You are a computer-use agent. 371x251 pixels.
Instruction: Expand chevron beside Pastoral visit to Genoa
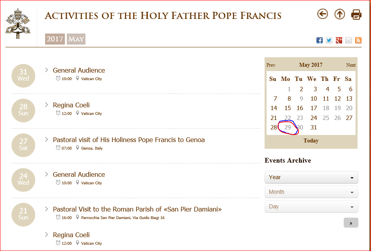pos(47,140)
